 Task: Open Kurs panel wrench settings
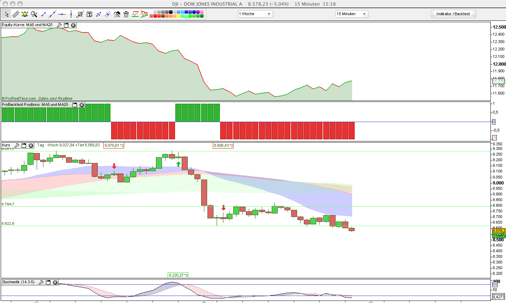17,145
